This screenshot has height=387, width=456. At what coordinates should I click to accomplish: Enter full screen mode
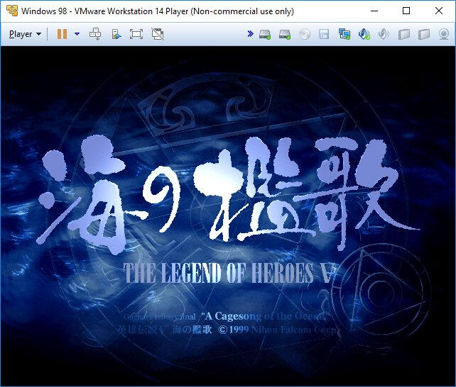(136, 34)
